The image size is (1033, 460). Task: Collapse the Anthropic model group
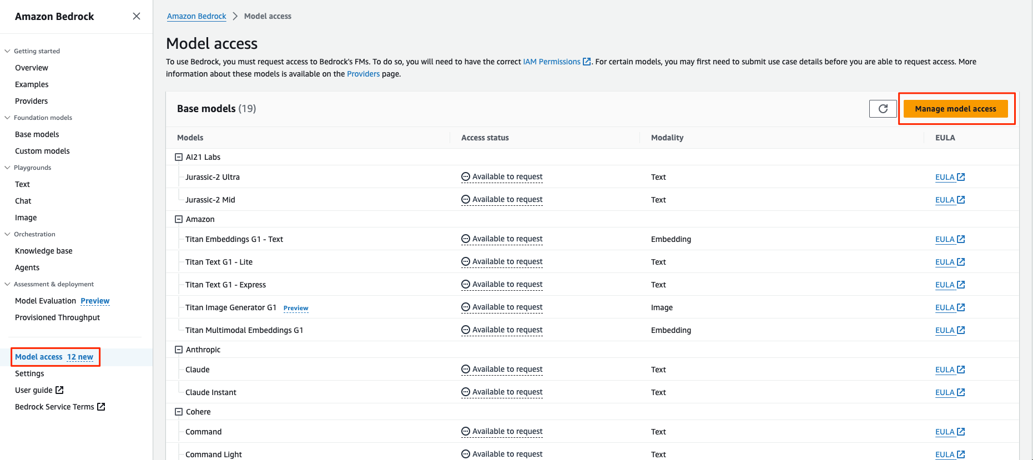(179, 350)
